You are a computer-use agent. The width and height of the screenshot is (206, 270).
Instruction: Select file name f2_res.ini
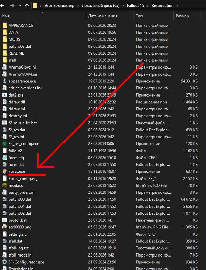click(16, 137)
